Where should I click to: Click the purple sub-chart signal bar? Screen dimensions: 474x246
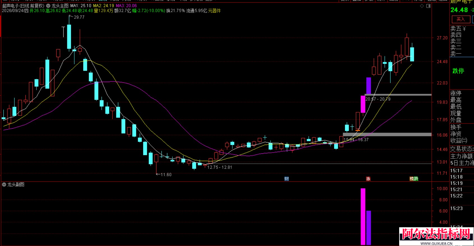(x=369, y=228)
